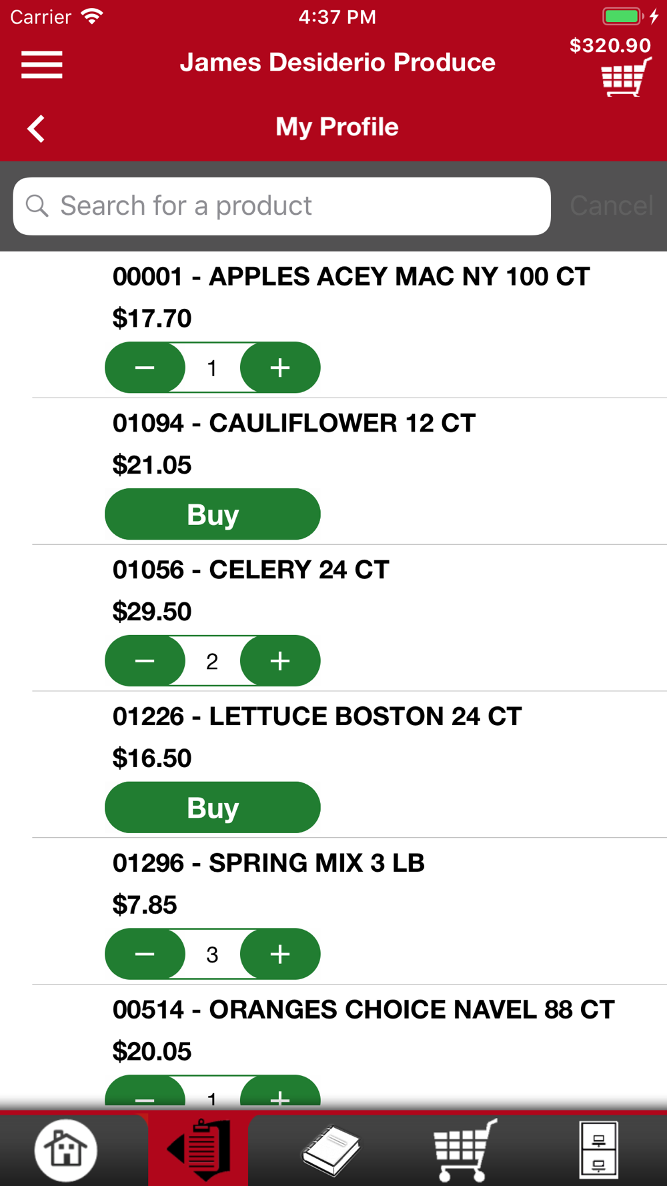Open the file cabinet history tab
This screenshot has height=1186, width=667.
click(598, 1149)
